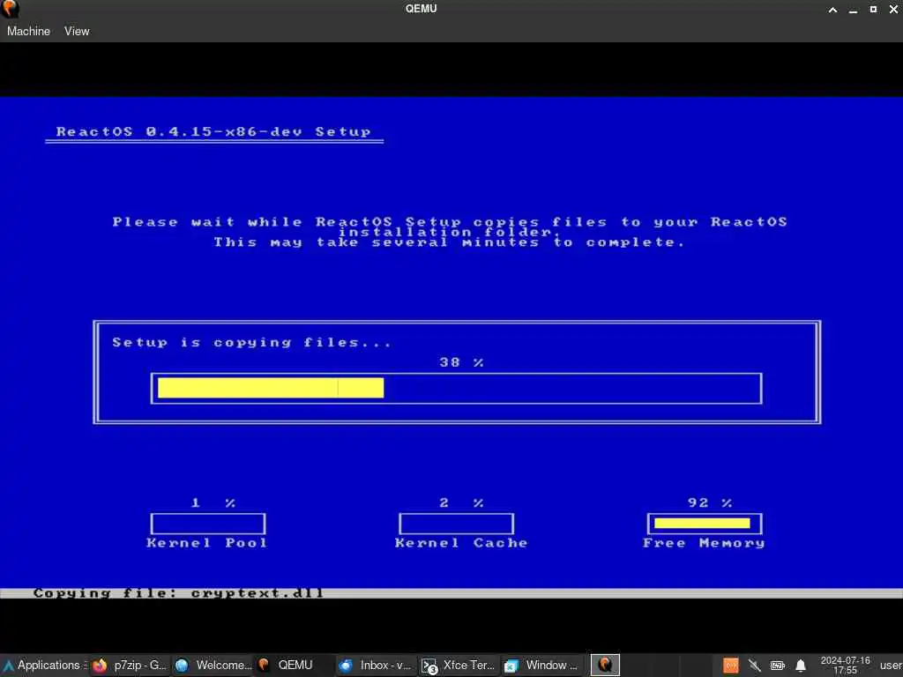The image size is (903, 677).
Task: Click the orange tray icon
Action: click(x=730, y=666)
